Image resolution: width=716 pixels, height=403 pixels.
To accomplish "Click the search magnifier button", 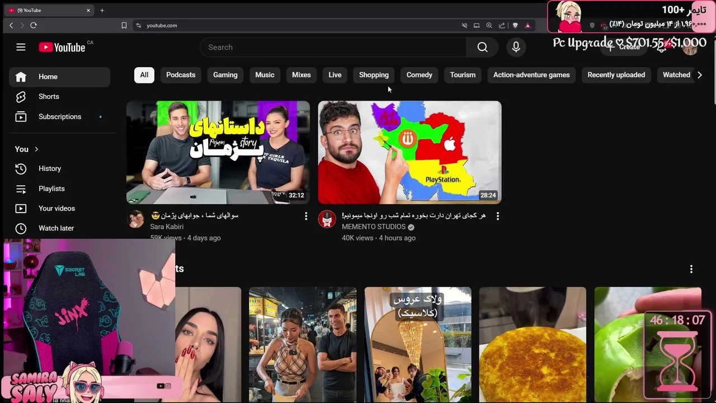I will coord(482,48).
